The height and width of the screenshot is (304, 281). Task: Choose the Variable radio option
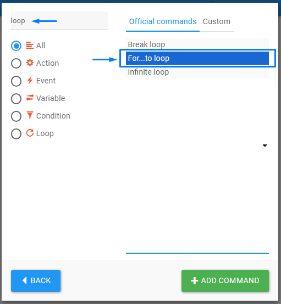(x=16, y=99)
